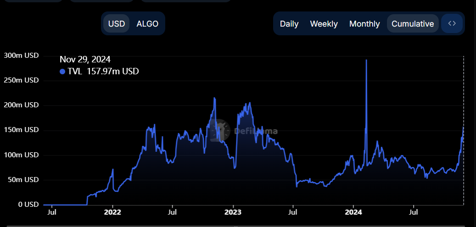
Task: Click the 'TVL 157.97m USD' value
Action: pos(103,72)
